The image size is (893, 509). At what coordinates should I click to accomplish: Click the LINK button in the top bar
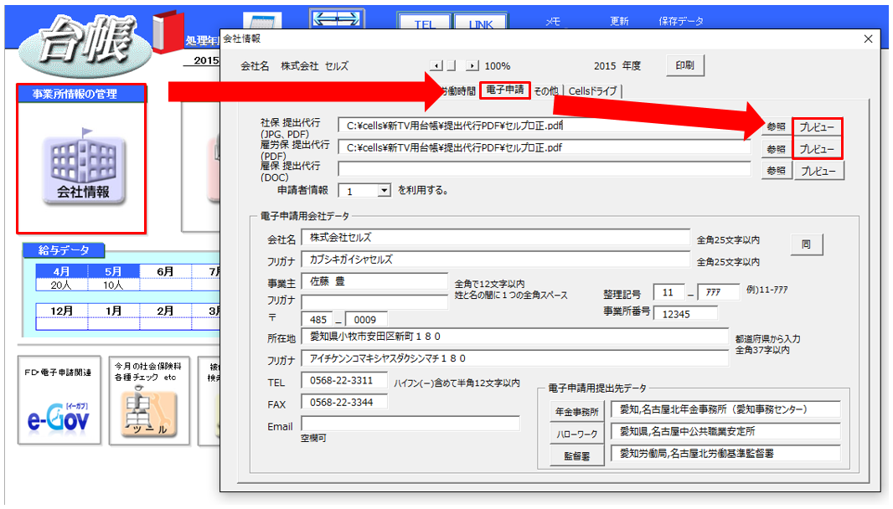[x=481, y=23]
